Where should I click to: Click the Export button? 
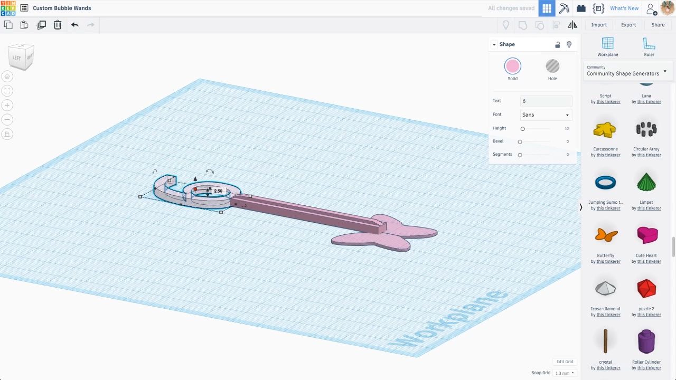[x=628, y=25]
